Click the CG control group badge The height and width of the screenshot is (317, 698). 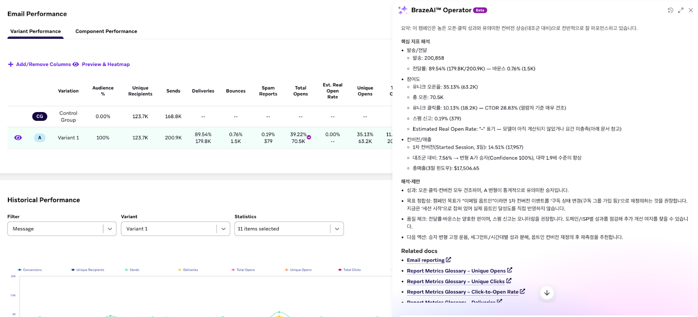40,116
